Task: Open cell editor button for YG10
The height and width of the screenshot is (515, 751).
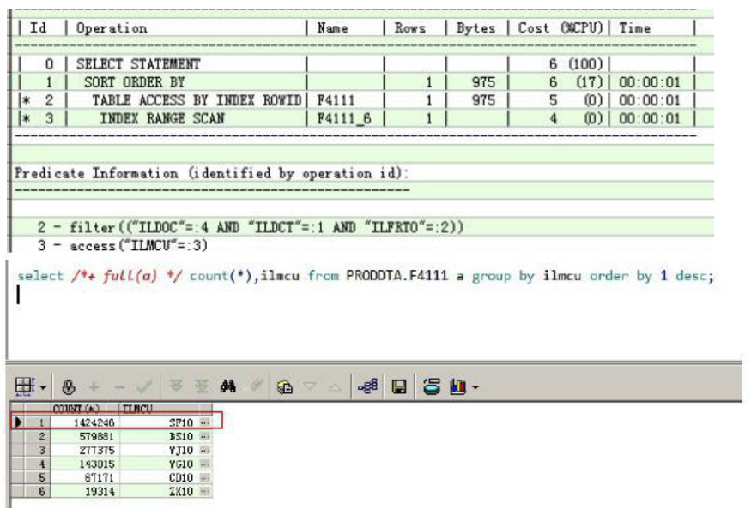Action: tap(205, 464)
